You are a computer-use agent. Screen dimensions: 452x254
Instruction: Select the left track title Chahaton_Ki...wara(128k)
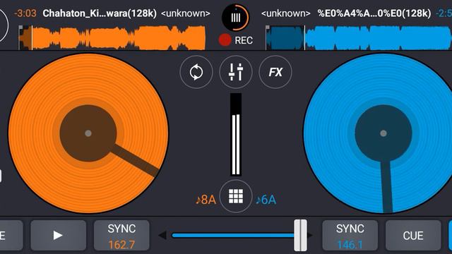pos(100,13)
